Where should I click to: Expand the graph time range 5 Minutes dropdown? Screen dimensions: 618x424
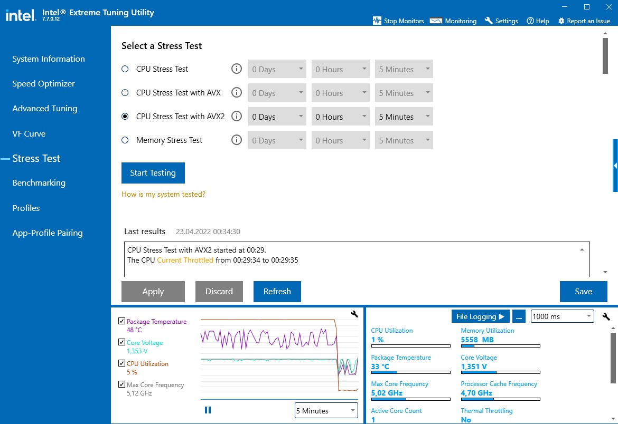click(326, 411)
